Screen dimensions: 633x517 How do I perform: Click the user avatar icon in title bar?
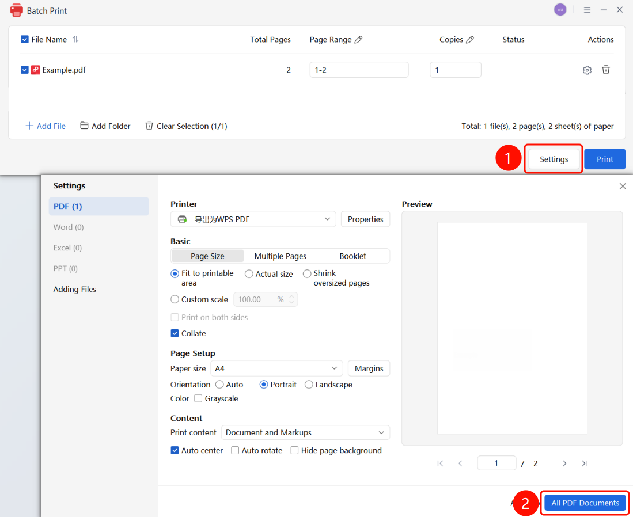(560, 10)
